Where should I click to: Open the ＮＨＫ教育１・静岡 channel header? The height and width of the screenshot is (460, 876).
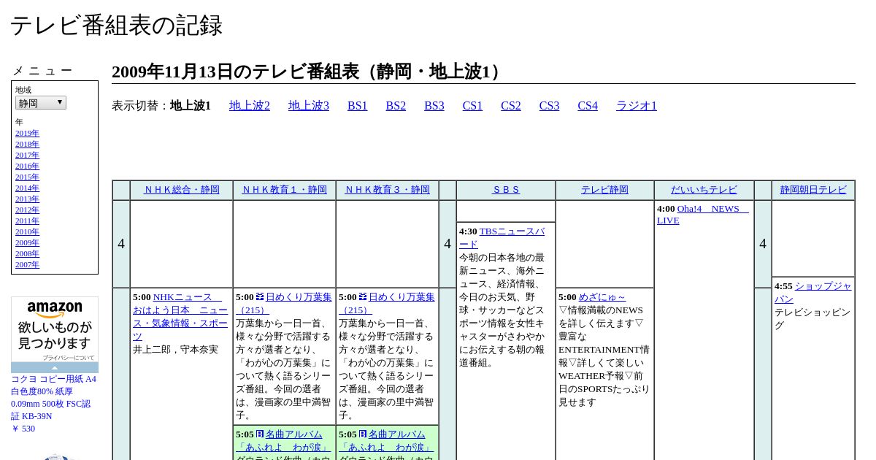[285, 190]
